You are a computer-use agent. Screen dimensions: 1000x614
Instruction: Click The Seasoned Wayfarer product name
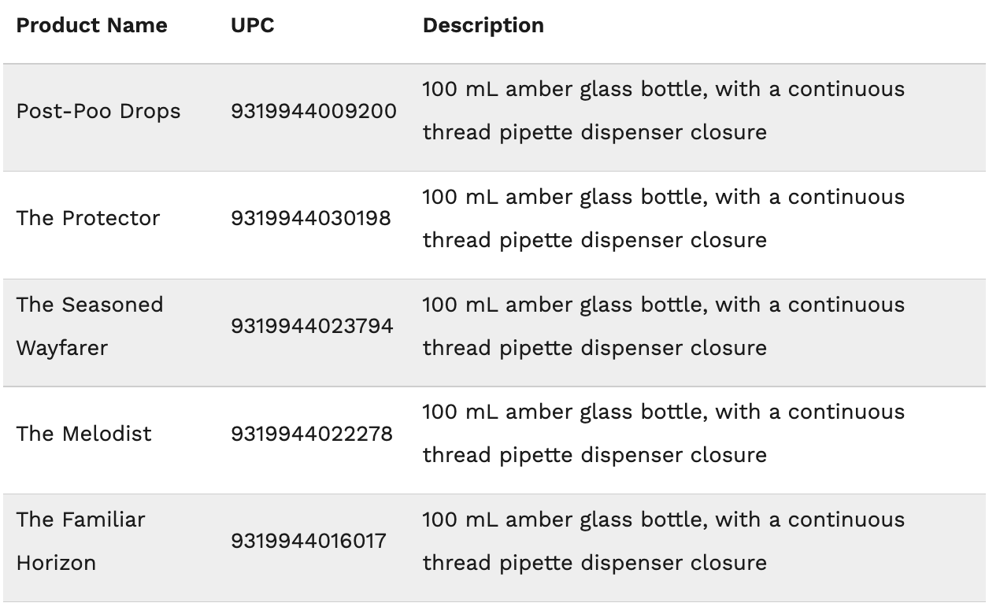pyautogui.click(x=90, y=326)
